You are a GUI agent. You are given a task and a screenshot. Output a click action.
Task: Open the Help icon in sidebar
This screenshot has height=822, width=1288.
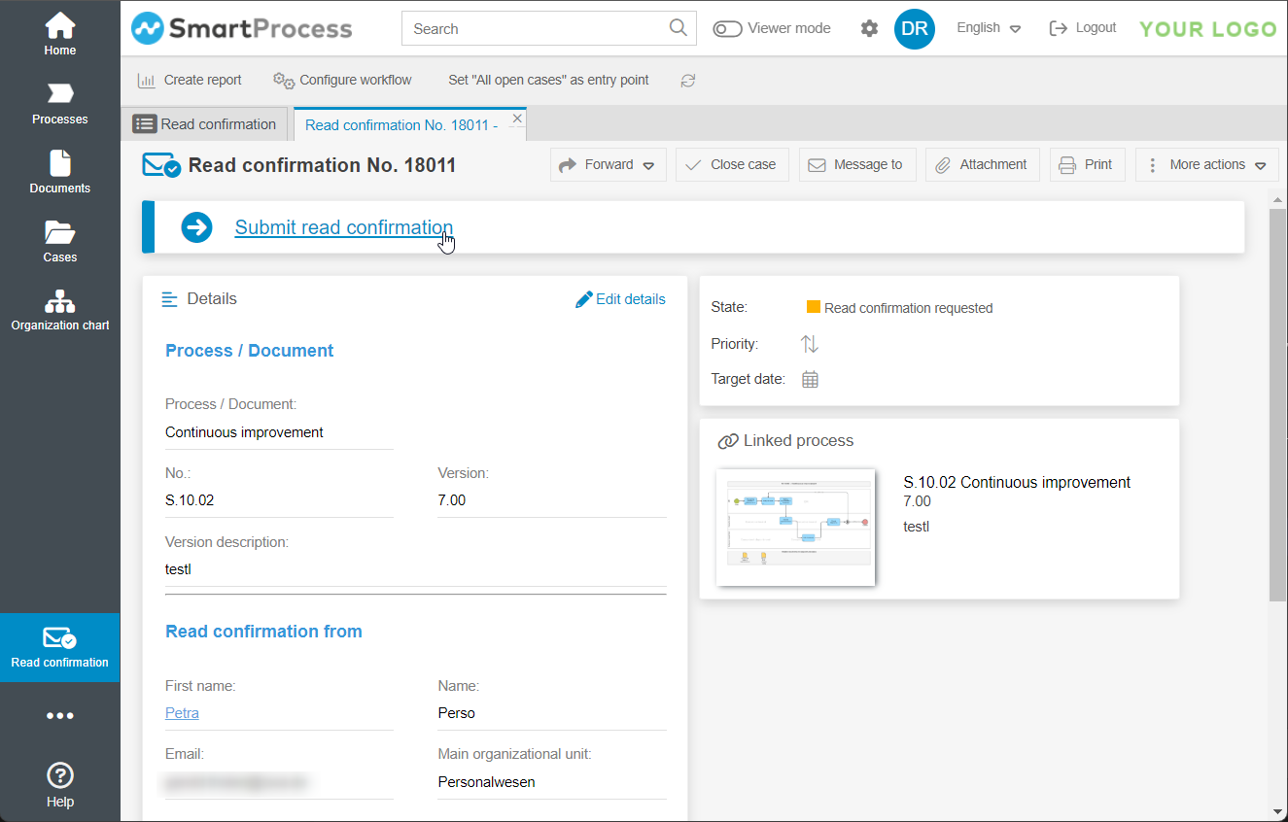point(59,785)
